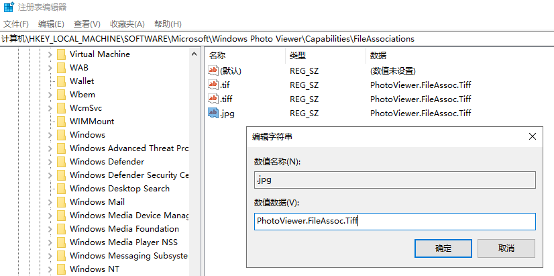Viewport: 554px width, 276px height.
Task: Click the 数值数据 input field
Action: 394,221
